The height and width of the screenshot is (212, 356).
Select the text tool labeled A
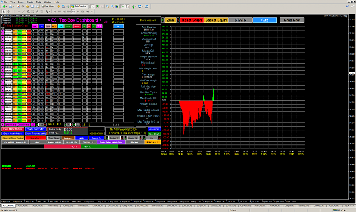click(x=37, y=11)
